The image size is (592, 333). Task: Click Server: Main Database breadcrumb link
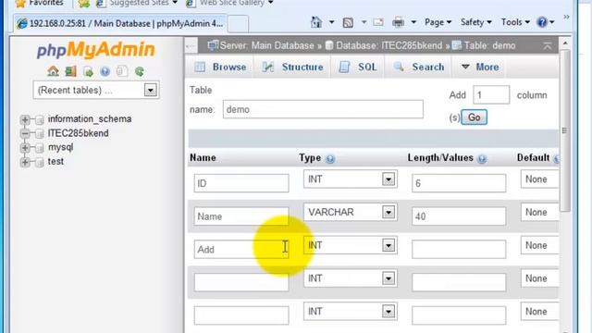266,45
